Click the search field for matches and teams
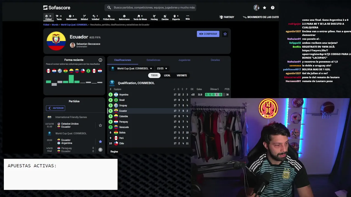The height and width of the screenshot is (197, 351). 150,8
